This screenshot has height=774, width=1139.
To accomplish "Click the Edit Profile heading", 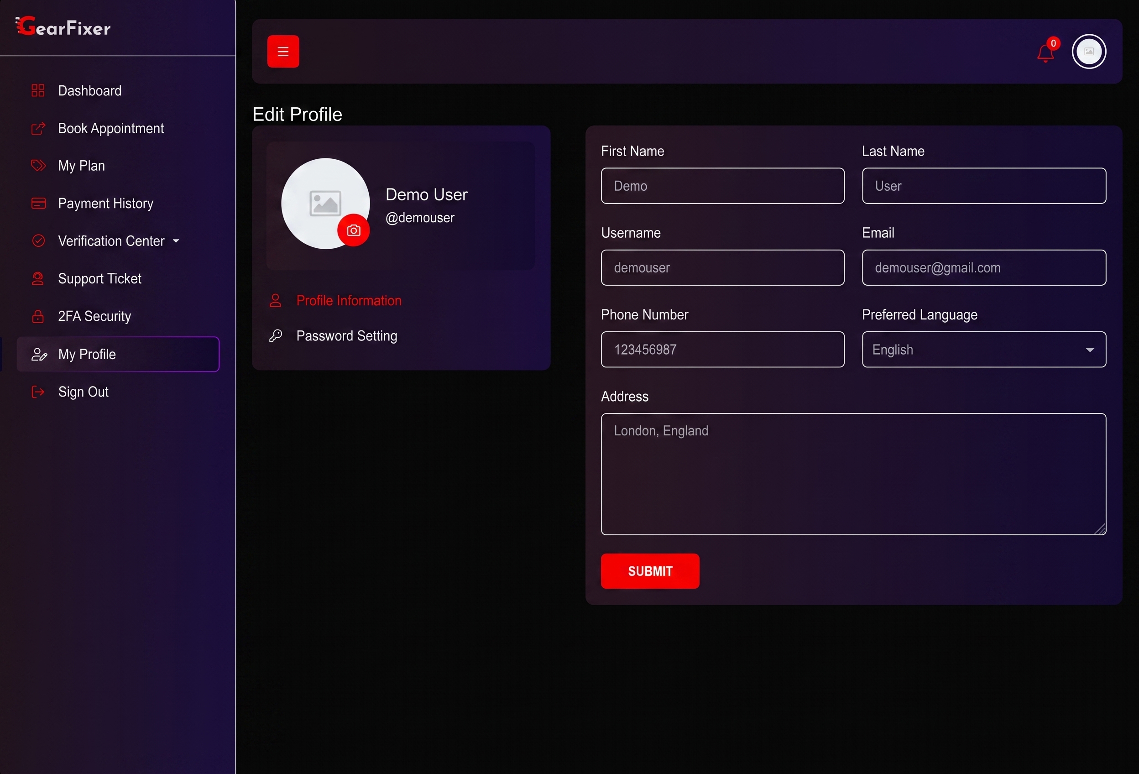I will [x=297, y=114].
